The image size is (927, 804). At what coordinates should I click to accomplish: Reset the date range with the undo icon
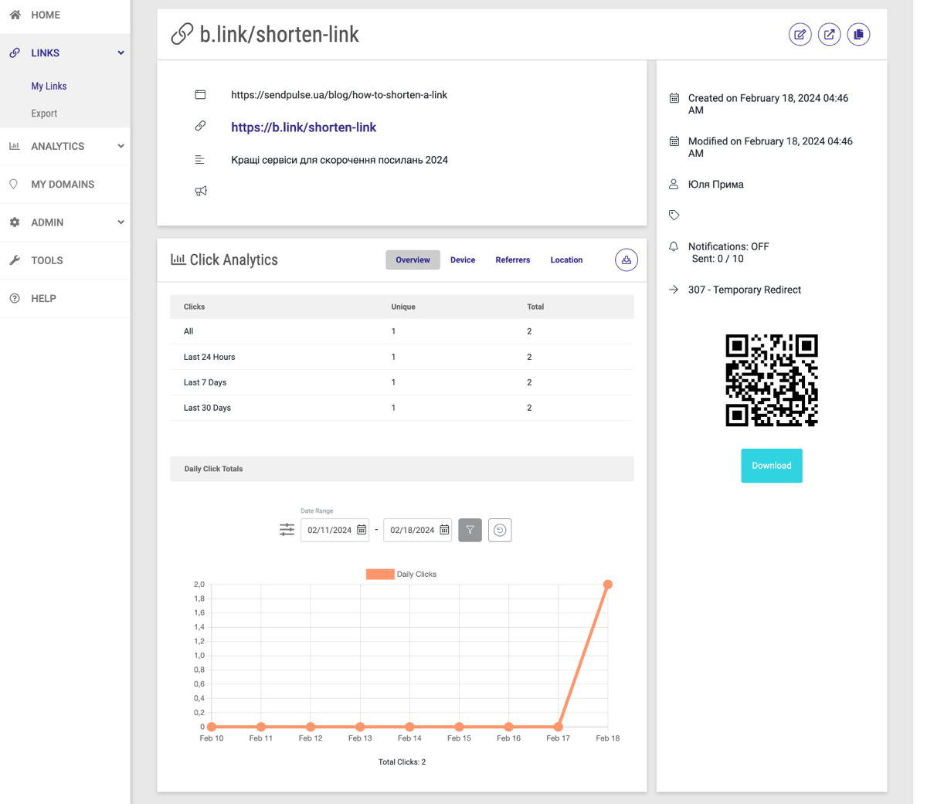pyautogui.click(x=500, y=530)
